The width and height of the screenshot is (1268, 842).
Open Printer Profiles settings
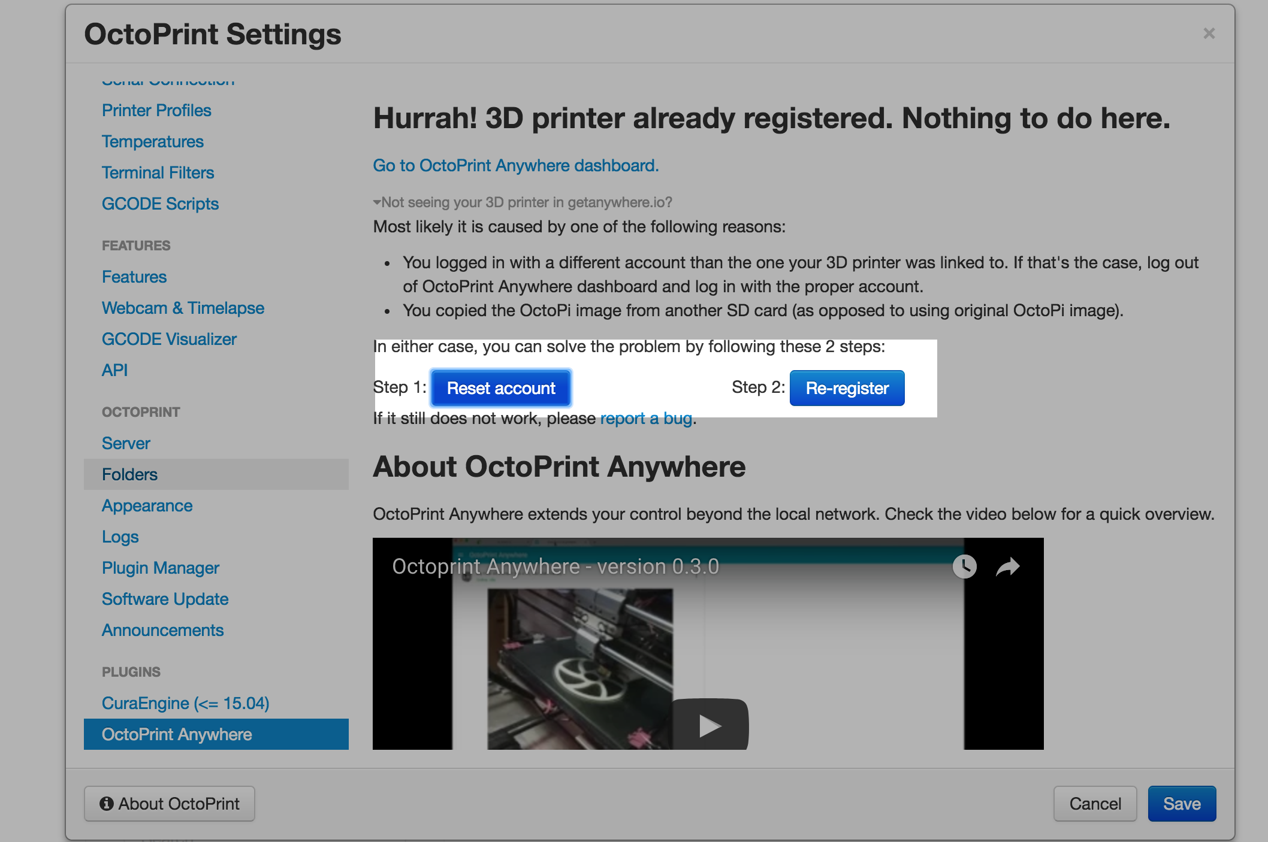[x=156, y=110]
